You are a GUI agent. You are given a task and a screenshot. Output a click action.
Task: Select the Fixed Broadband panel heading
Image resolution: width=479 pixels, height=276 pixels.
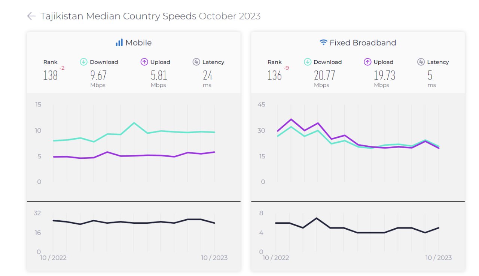coord(362,43)
